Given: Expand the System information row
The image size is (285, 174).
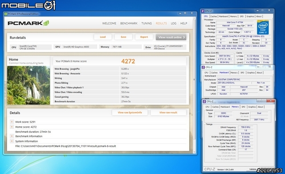Looking at the screenshot, I should pyautogui.click(x=12, y=141).
